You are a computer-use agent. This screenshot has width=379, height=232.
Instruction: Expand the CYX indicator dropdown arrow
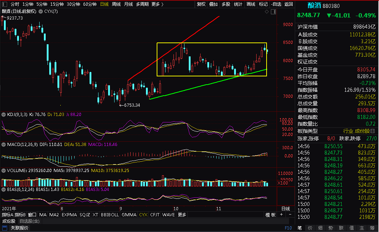[41, 11]
